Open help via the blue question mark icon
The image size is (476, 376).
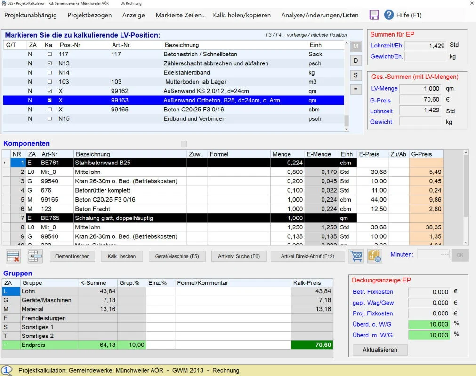pos(389,15)
